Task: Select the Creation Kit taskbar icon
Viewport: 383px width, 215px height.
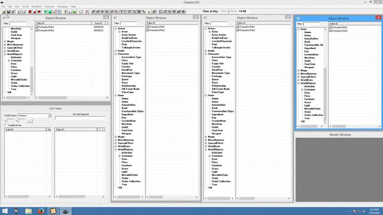Action: [65, 211]
